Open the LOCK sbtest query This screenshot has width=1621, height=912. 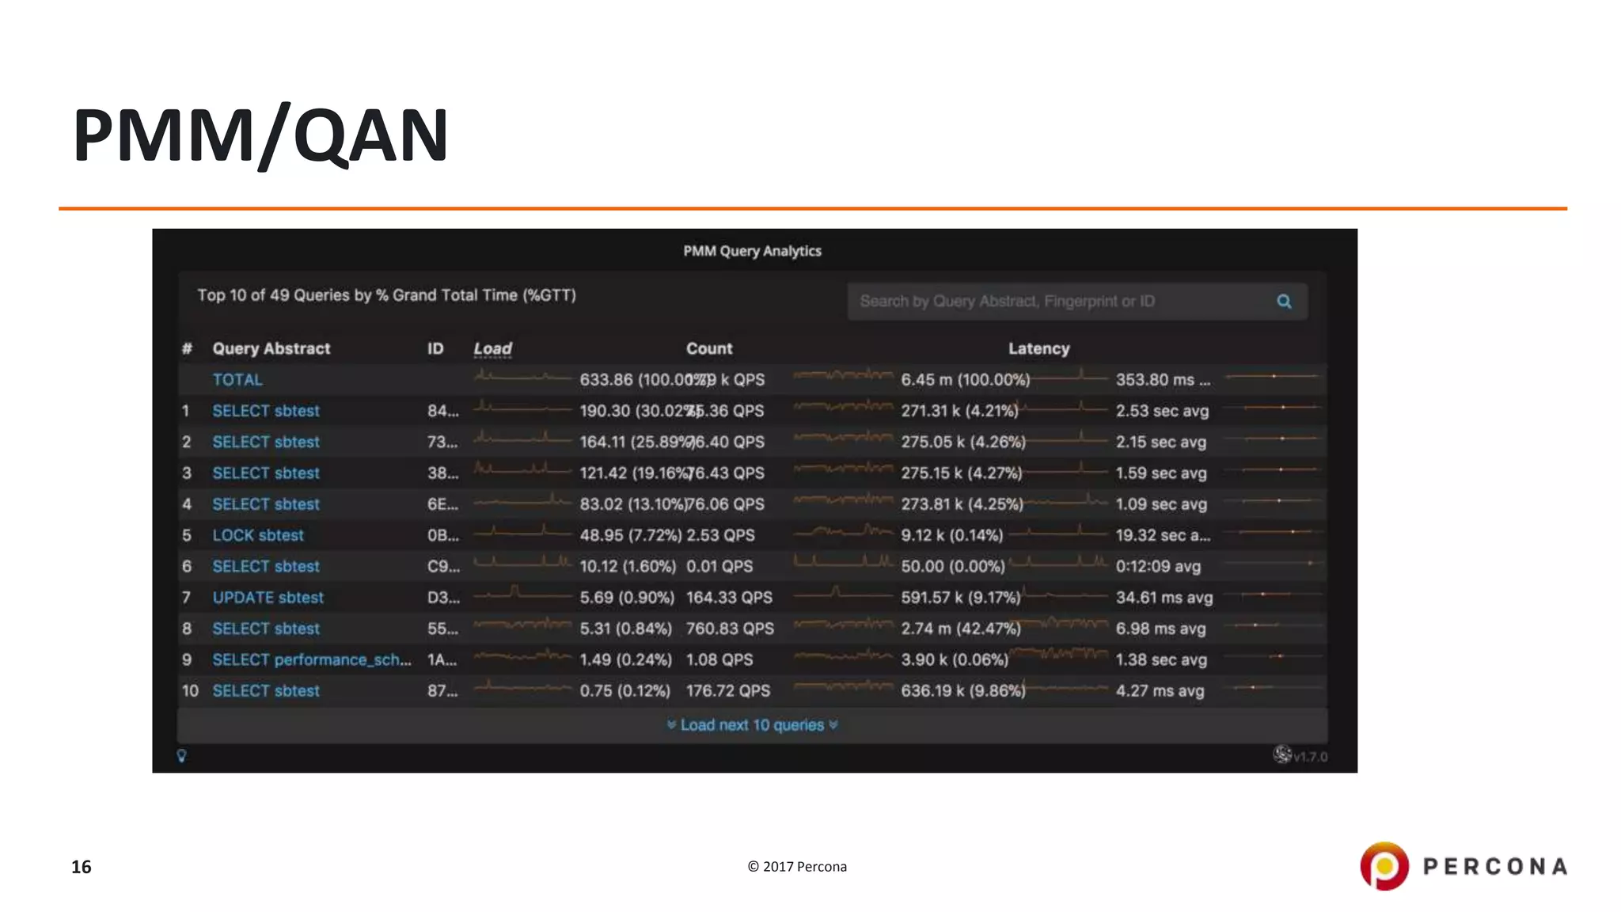pyautogui.click(x=258, y=535)
